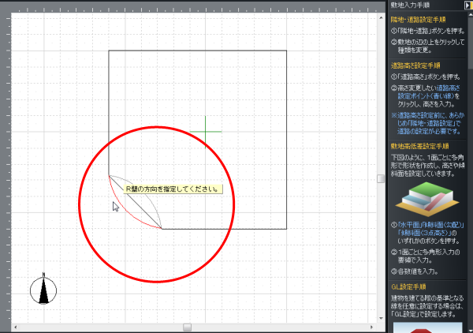Open the 道路高さ設定手順 section heading
Viewport: 473px width, 333px height.
click(415, 65)
